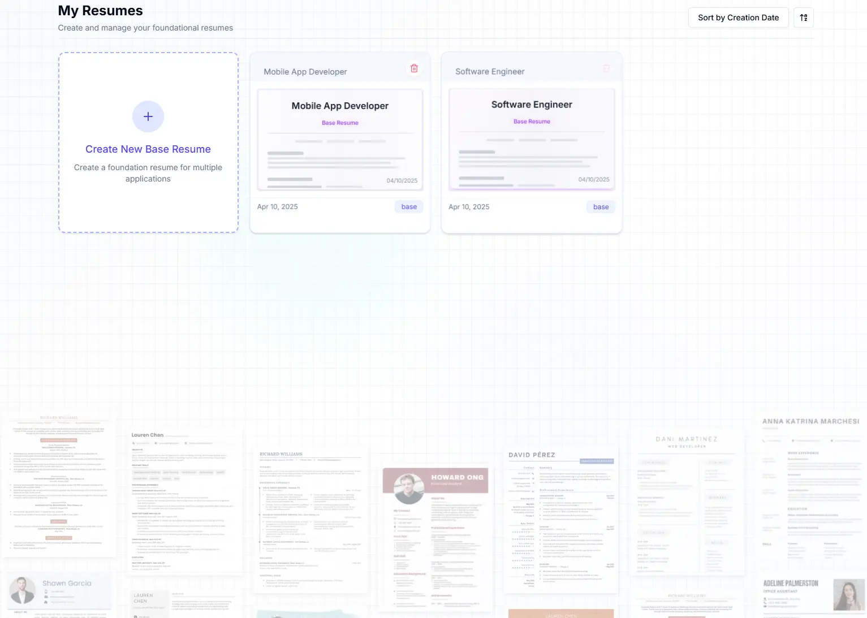
Task: Click the Create New Base Resume link
Action: point(148,149)
